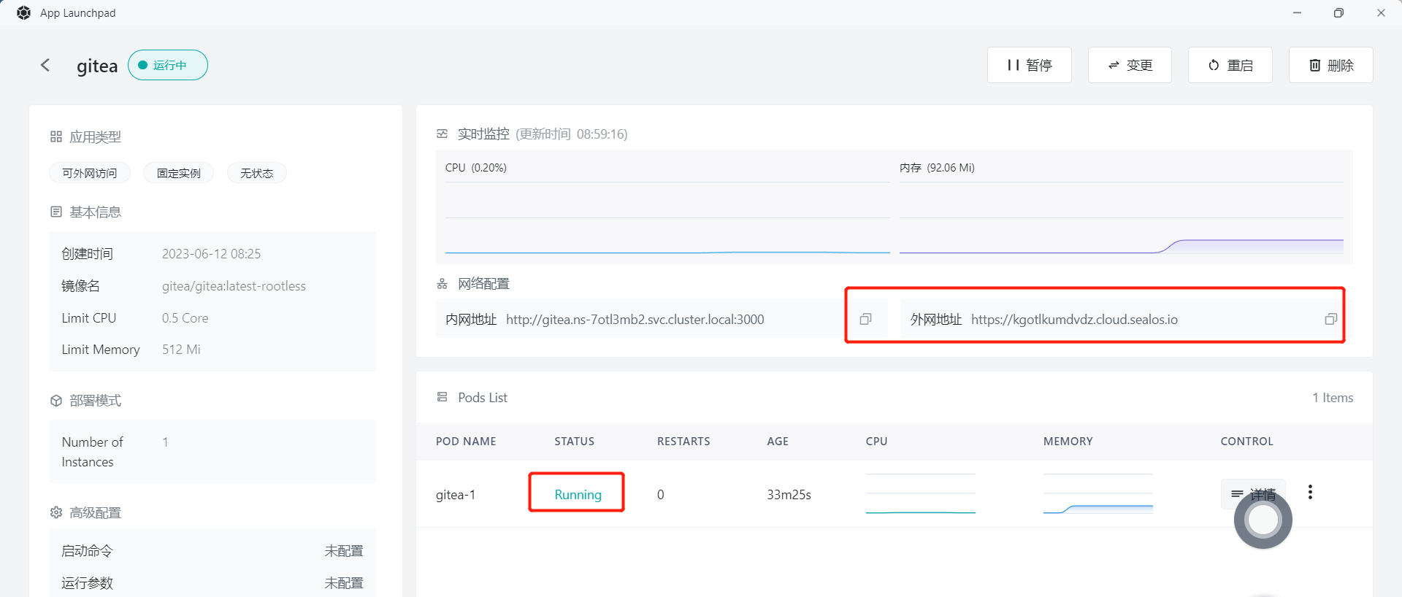Click the gitea-1 pod CPU mini chart

click(920, 494)
